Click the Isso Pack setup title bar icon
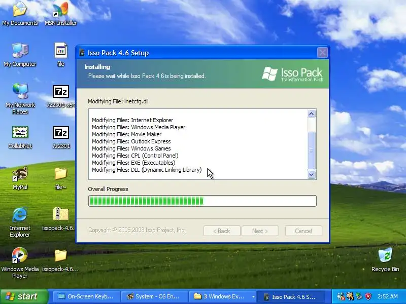This screenshot has width=406, height=304. pos(82,53)
